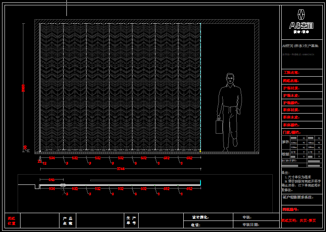326x232 pixels.
Task: Select the hatched top wall border
Action: point(146,21)
